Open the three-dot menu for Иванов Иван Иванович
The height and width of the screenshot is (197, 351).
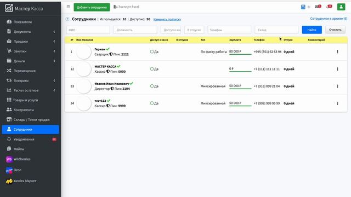[337, 86]
